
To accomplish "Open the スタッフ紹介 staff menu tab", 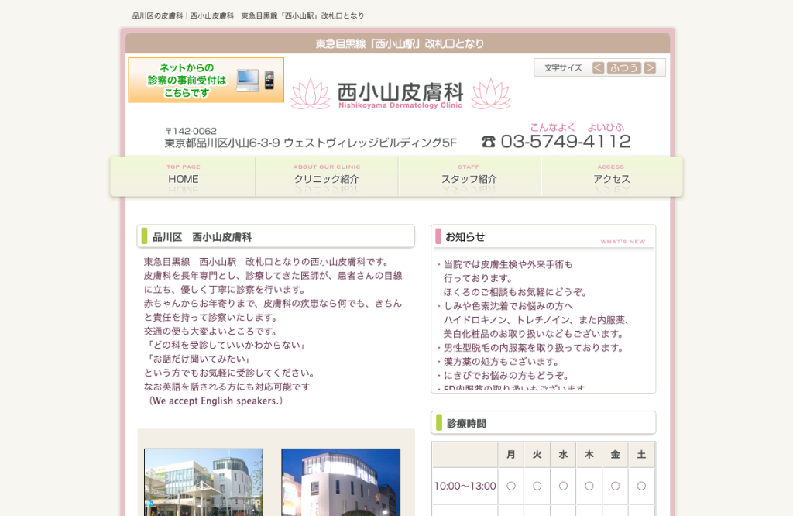I will (x=469, y=176).
